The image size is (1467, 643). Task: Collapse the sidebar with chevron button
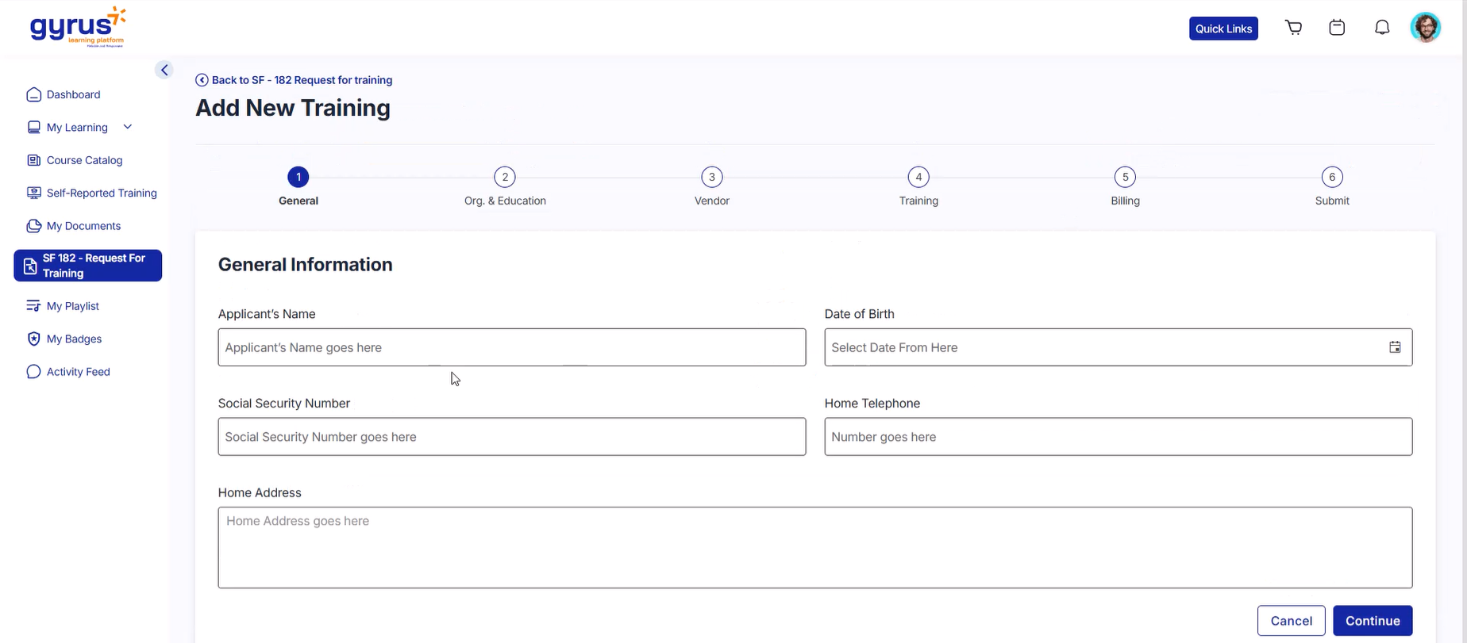[164, 70]
